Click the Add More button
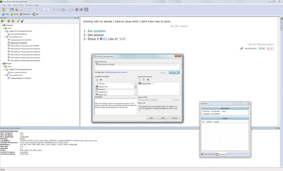This screenshot has height=171, width=283. tap(173, 73)
